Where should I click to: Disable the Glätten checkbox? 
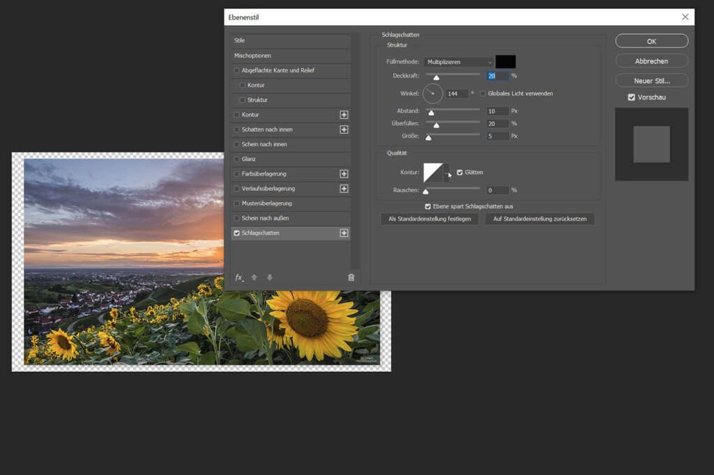click(x=459, y=173)
